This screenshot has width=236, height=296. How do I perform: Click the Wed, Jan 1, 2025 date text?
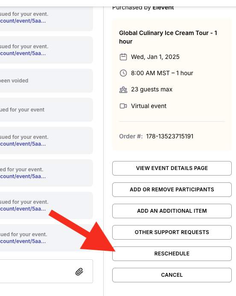click(155, 57)
